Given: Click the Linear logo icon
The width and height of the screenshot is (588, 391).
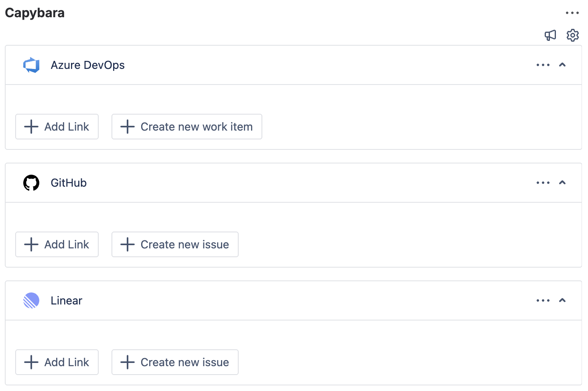Looking at the screenshot, I should (31, 300).
